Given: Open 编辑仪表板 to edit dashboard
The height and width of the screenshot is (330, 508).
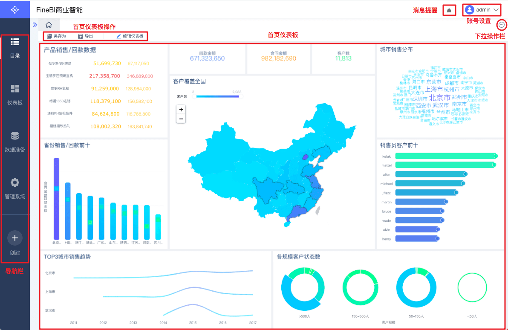Looking at the screenshot, I should (133, 36).
